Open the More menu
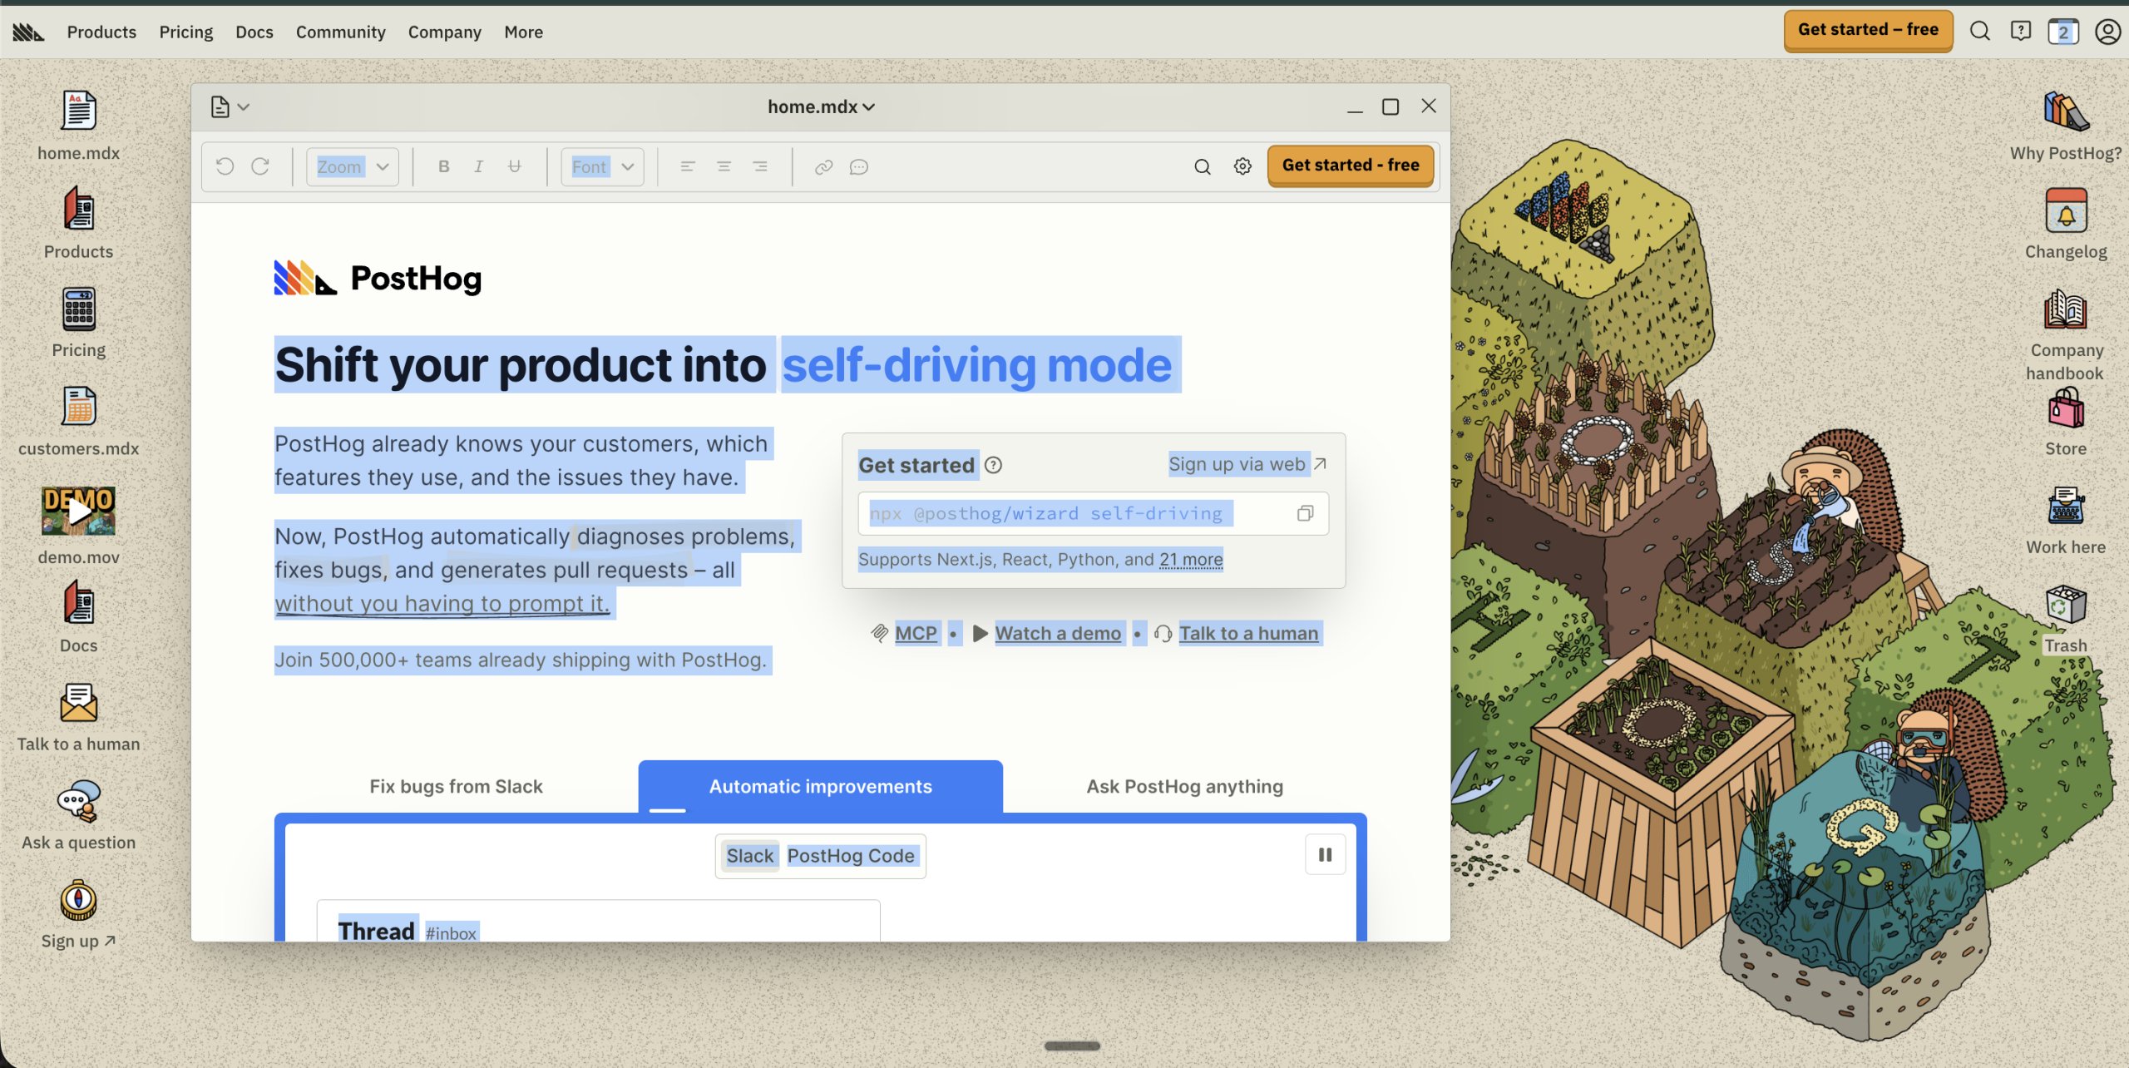 tap(524, 32)
